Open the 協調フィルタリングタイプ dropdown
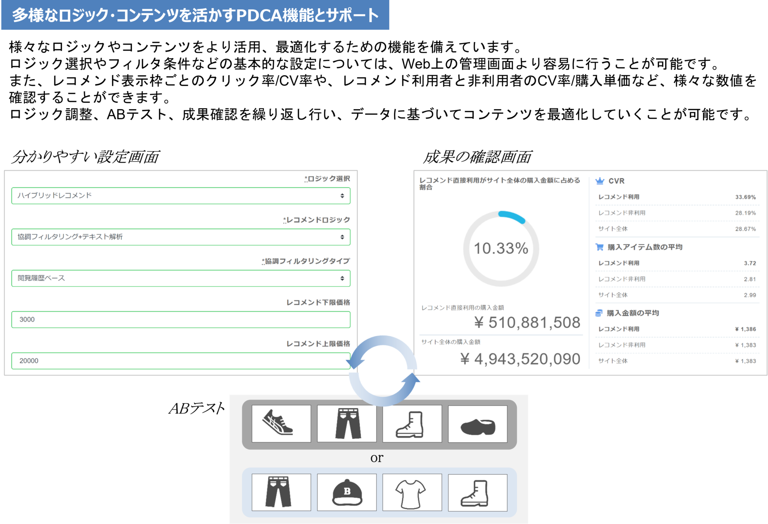Image resolution: width=768 pixels, height=524 pixels. pos(181,278)
